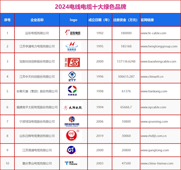Click the Tiankang Group logo
The width and height of the screenshot is (181, 170).
coord(72,91)
